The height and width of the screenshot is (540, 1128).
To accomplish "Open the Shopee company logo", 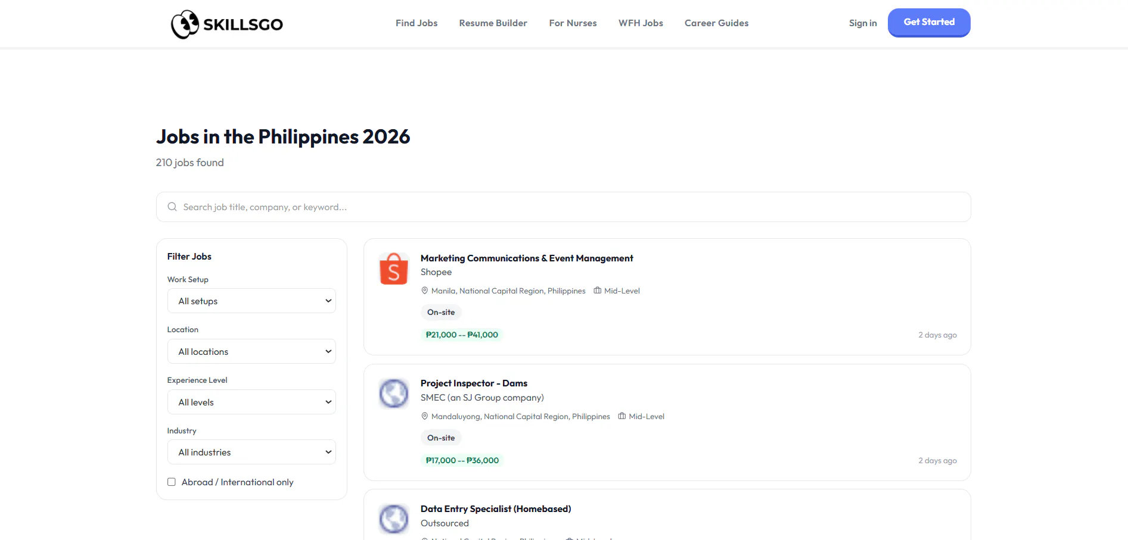I will [394, 269].
